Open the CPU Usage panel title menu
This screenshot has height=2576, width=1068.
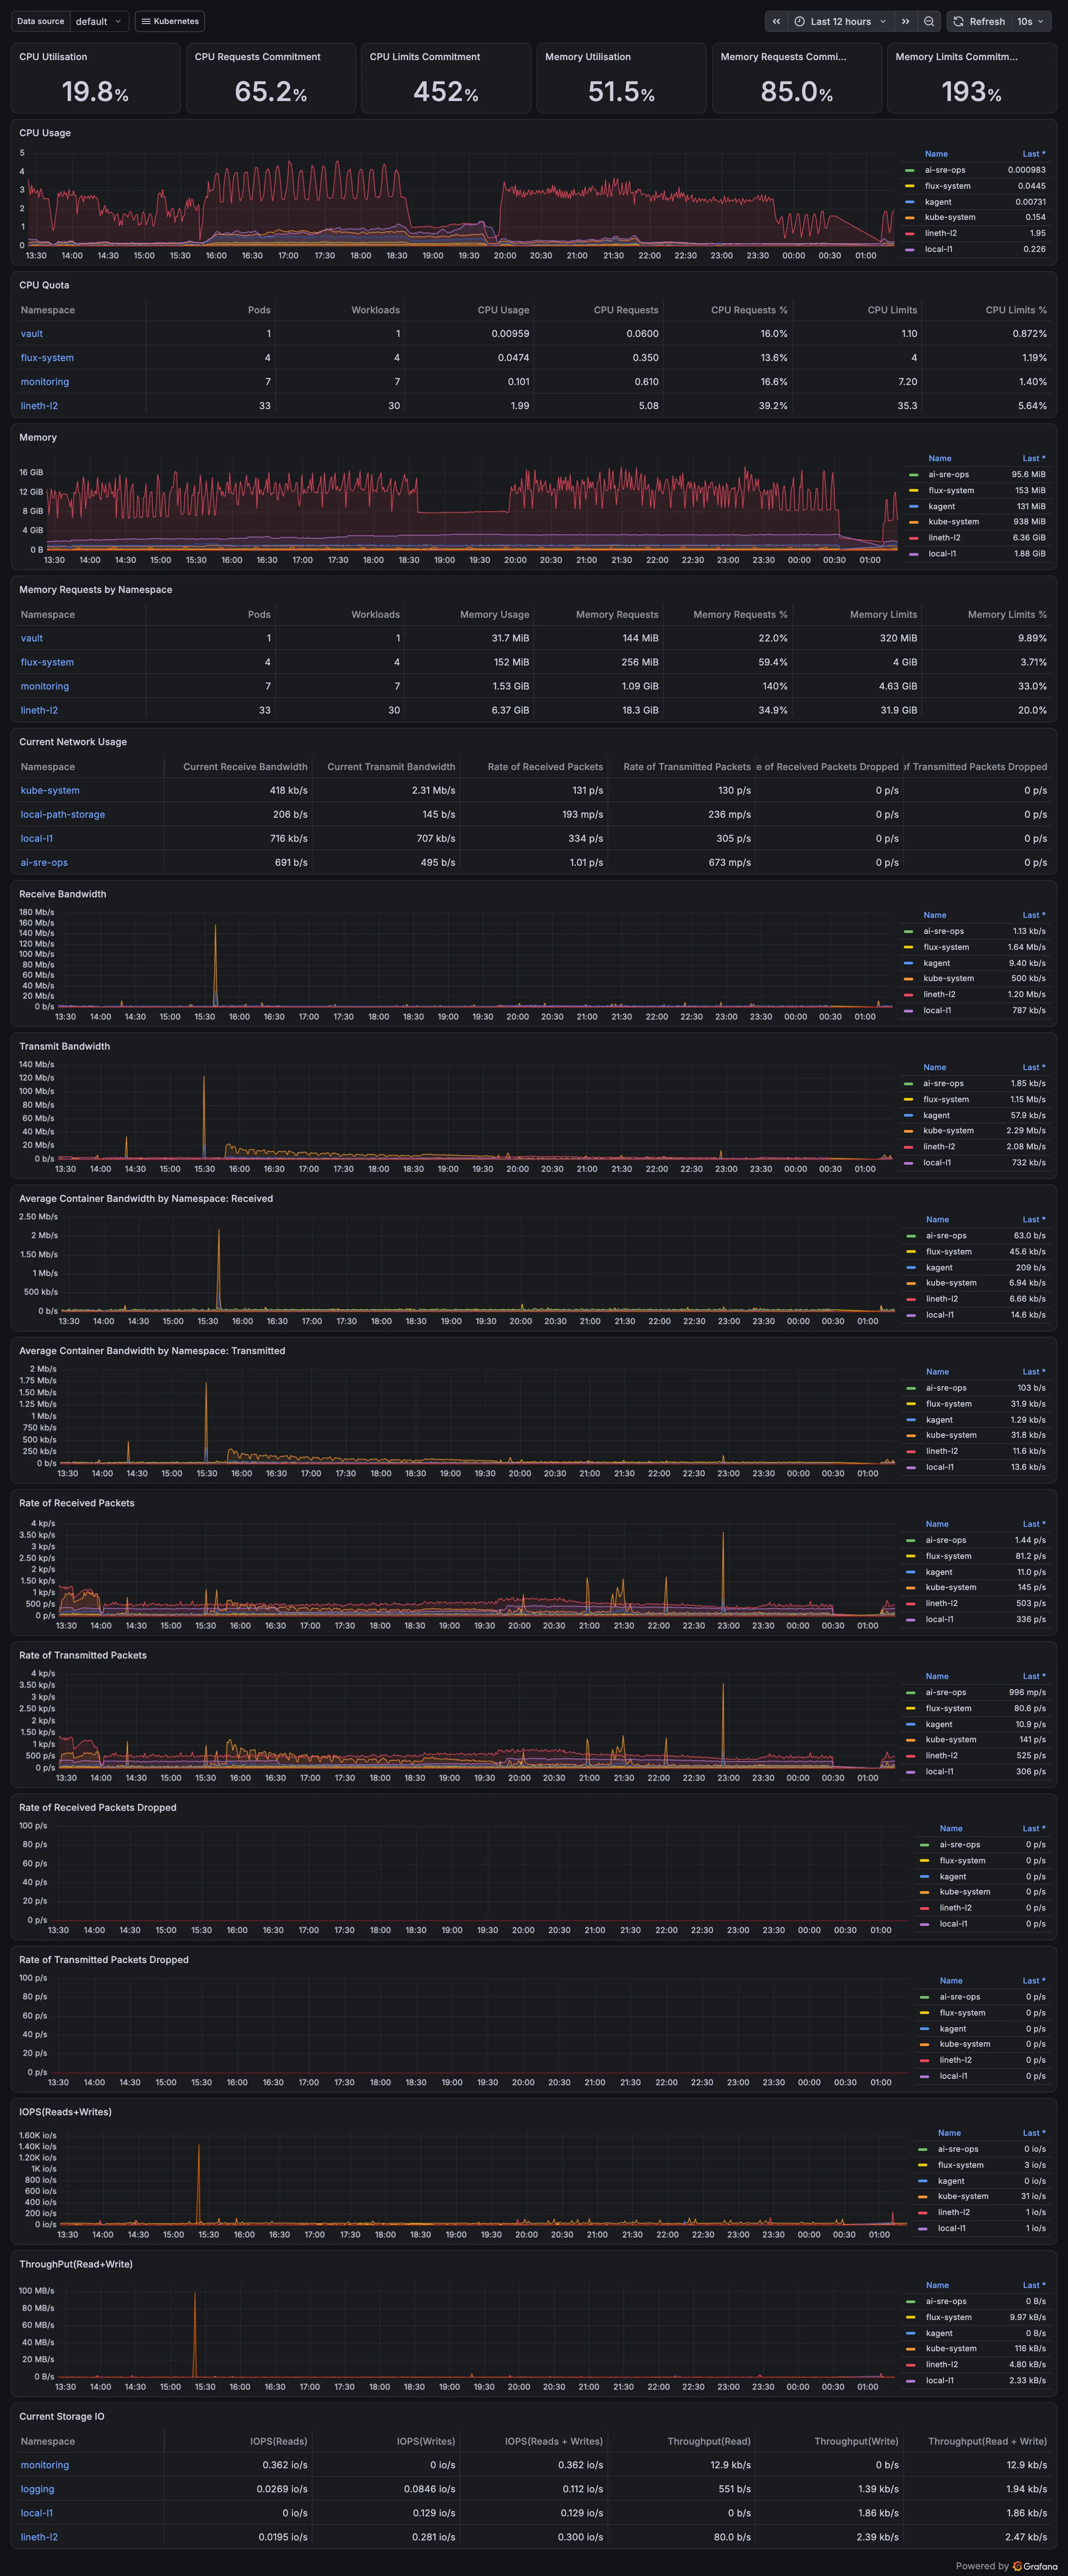tap(45, 133)
